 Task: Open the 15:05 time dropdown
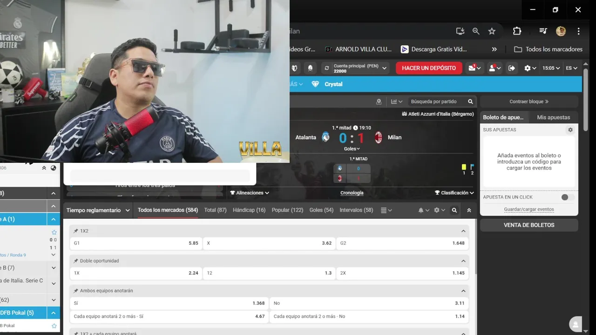click(551, 68)
